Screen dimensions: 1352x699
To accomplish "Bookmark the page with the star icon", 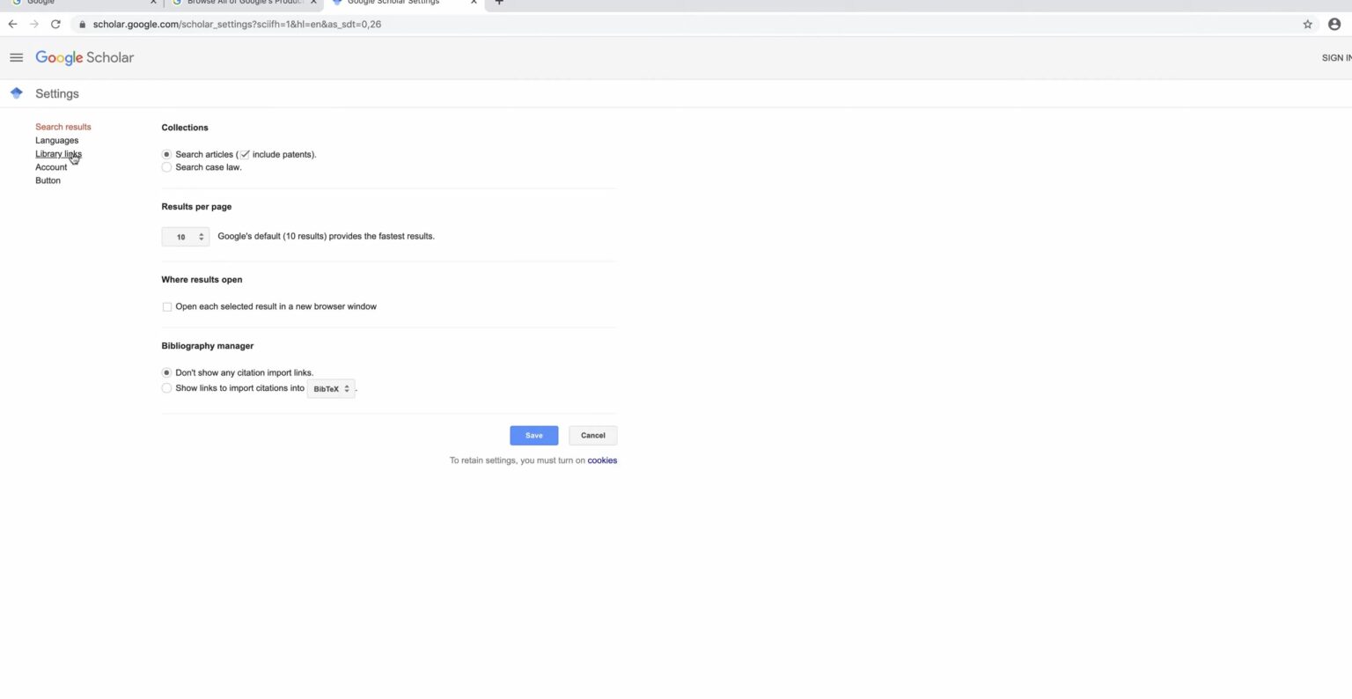I will 1308,24.
